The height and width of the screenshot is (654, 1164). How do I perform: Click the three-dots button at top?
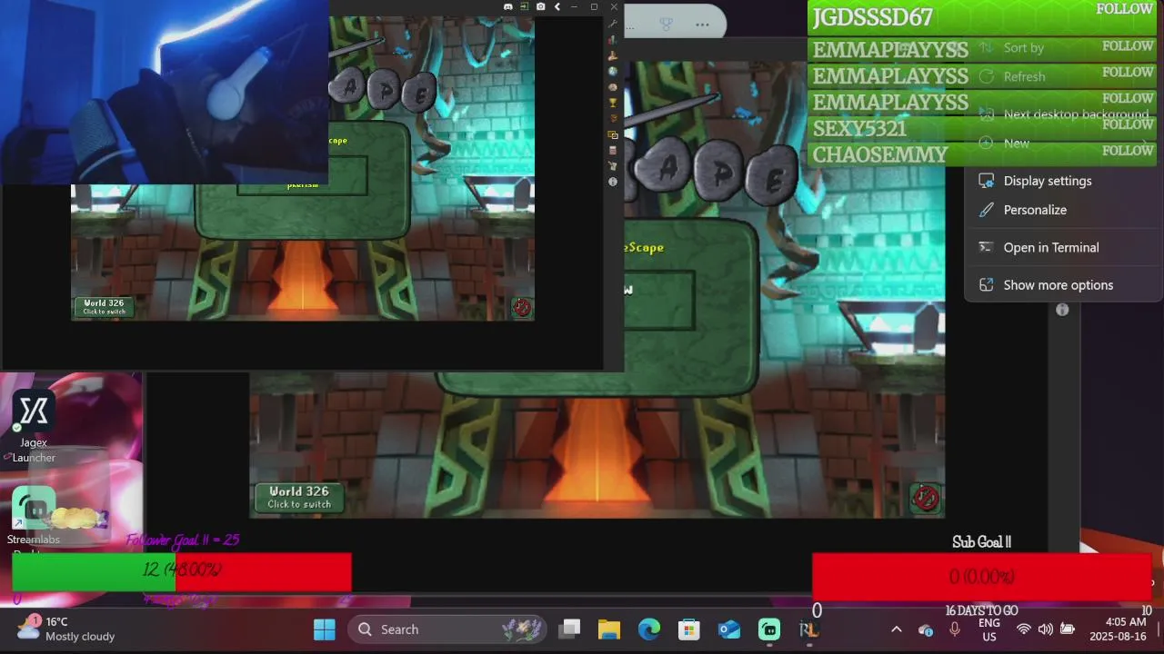[x=701, y=24]
